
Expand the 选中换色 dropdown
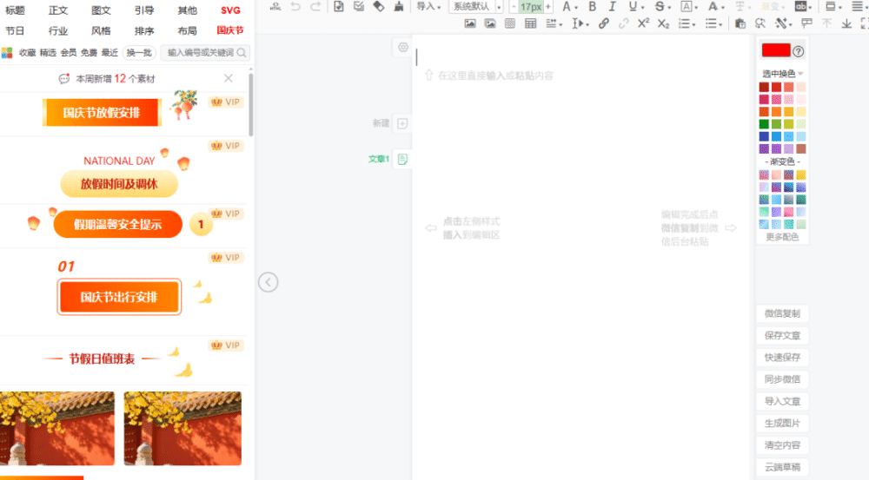[782, 74]
